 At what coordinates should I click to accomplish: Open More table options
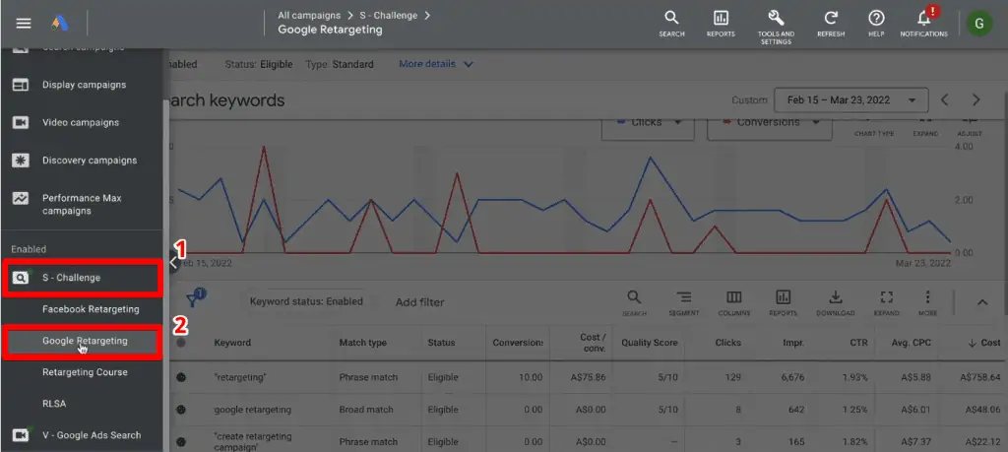pyautogui.click(x=927, y=302)
